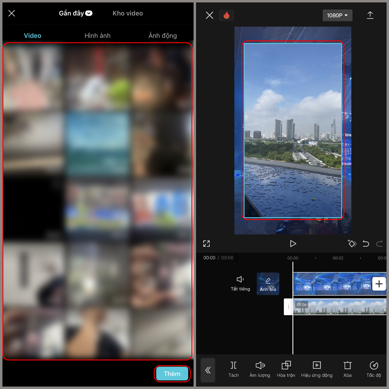Play the video preview
The width and height of the screenshot is (389, 389).
pyautogui.click(x=293, y=243)
